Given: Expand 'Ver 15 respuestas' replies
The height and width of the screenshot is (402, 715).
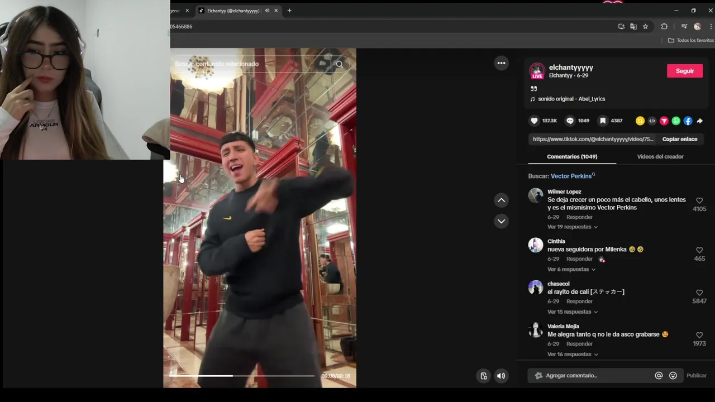Looking at the screenshot, I should click(x=573, y=312).
